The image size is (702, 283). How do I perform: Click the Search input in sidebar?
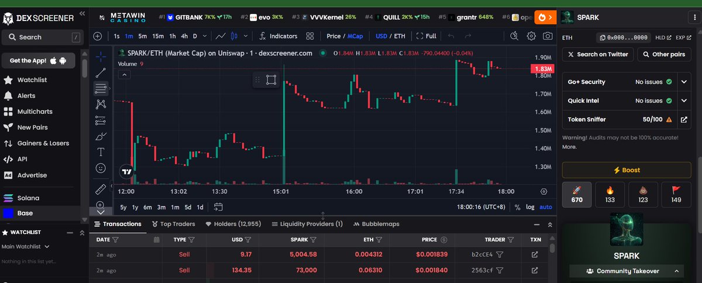point(42,37)
